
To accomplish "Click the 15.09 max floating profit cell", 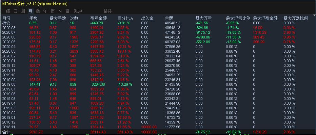I will 258,28.
